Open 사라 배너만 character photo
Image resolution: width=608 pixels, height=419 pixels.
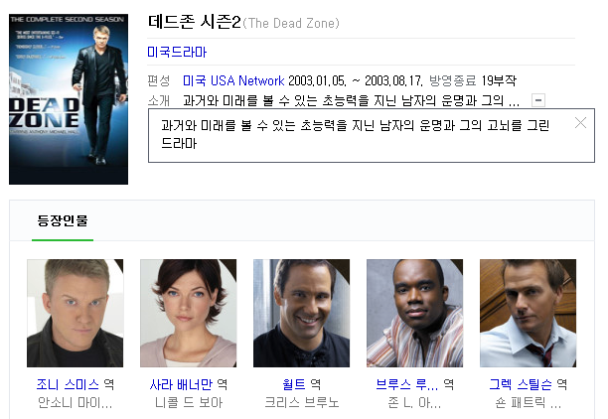pyautogui.click(x=189, y=313)
